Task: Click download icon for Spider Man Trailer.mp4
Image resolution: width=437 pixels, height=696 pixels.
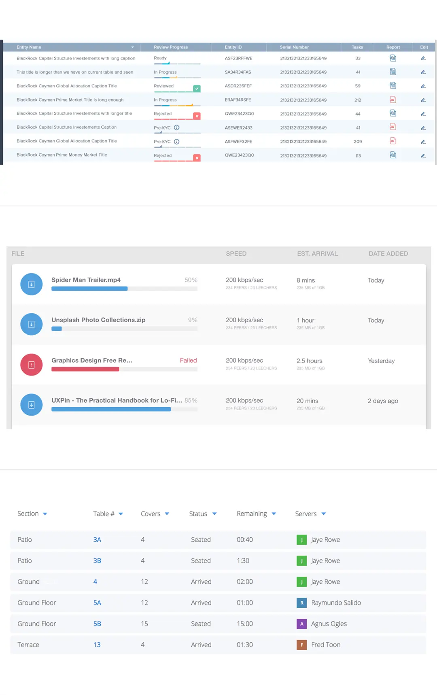Action: pyautogui.click(x=32, y=284)
